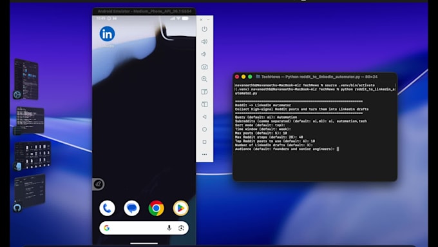438x247 pixels.
Task: Launch Chrome on the Android home screen
Action: pos(156,208)
